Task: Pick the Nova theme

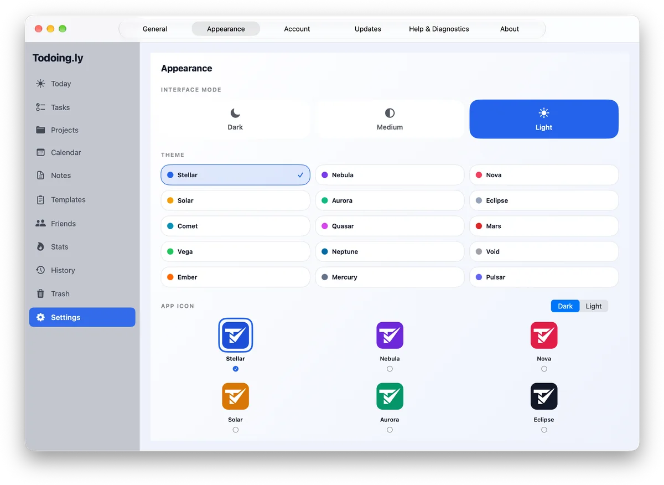Action: coord(544,175)
